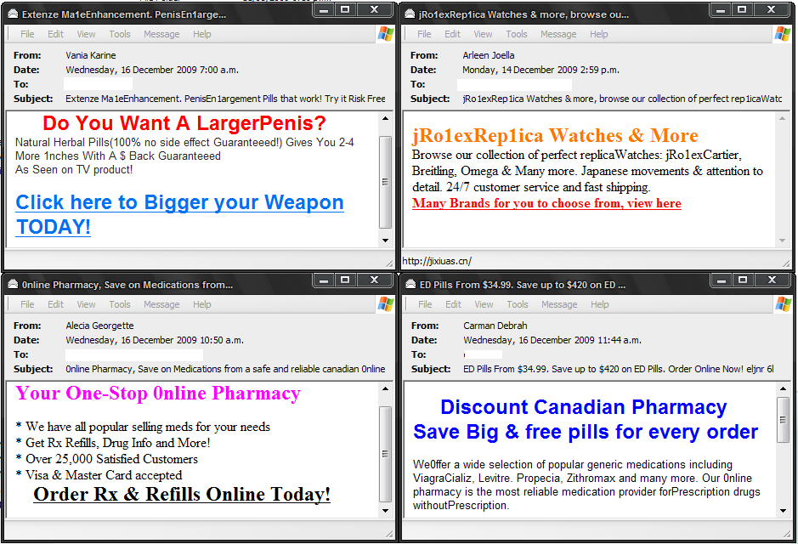Click scroll down arrow in Online Pharmacy message

[385, 511]
